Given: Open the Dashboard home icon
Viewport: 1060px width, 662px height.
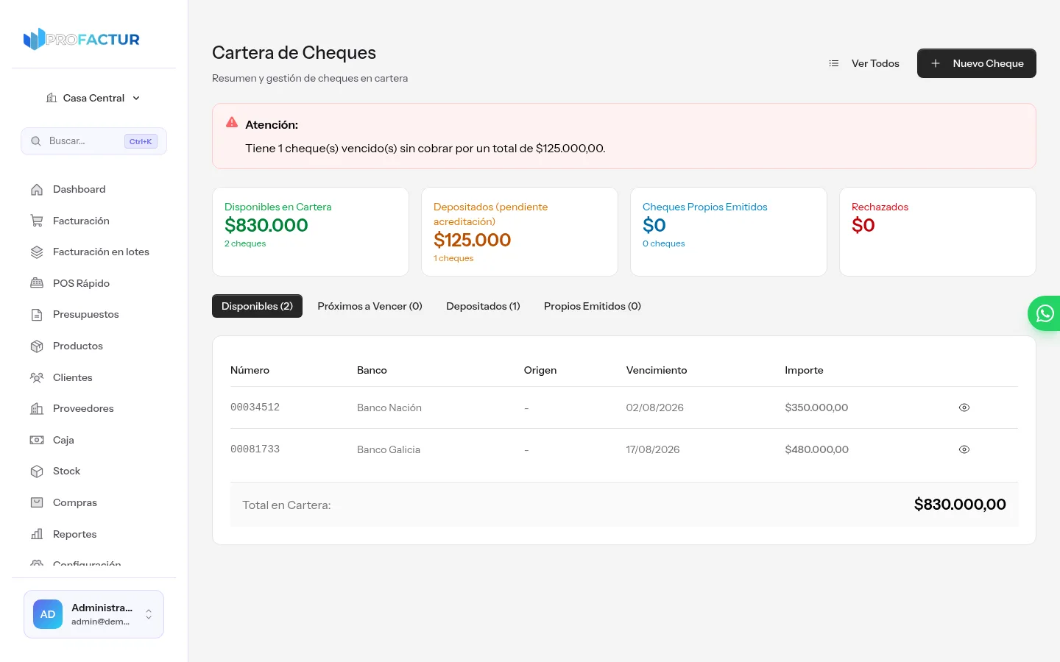Looking at the screenshot, I should 37,190.
